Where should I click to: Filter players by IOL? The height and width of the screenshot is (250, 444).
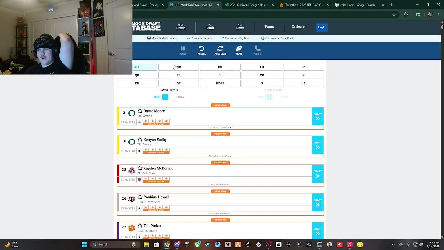(220, 67)
